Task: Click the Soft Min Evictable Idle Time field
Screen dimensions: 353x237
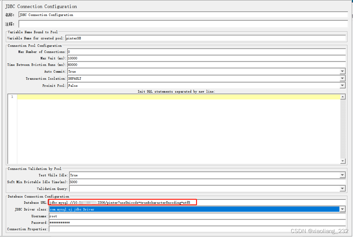Action: pyautogui.click(x=154, y=182)
